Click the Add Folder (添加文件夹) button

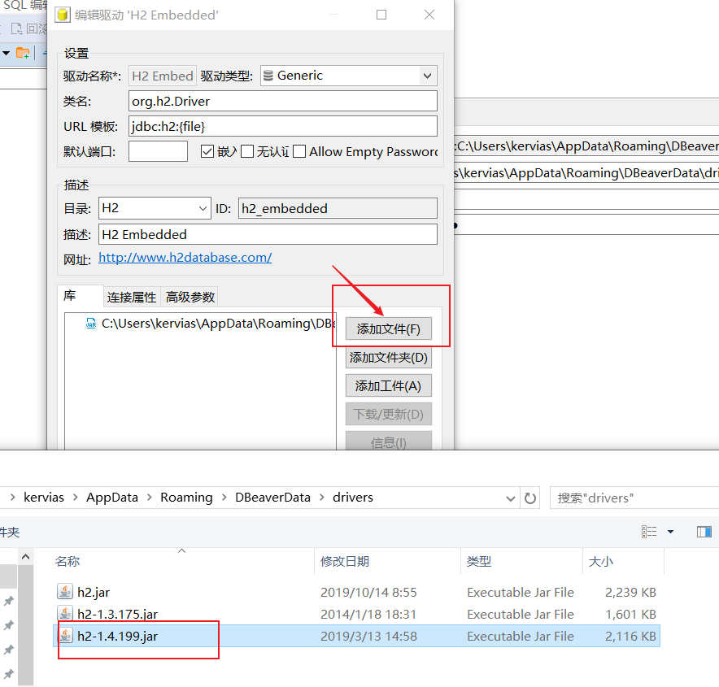coord(389,357)
